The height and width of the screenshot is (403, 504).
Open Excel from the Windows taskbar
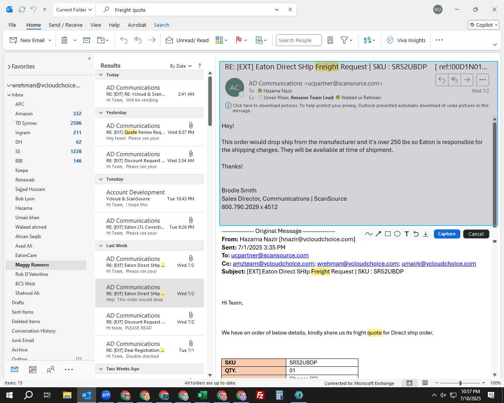pos(202,395)
